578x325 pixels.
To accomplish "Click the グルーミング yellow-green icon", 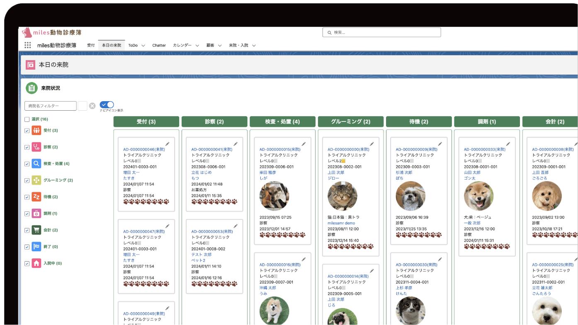I will [36, 180].
